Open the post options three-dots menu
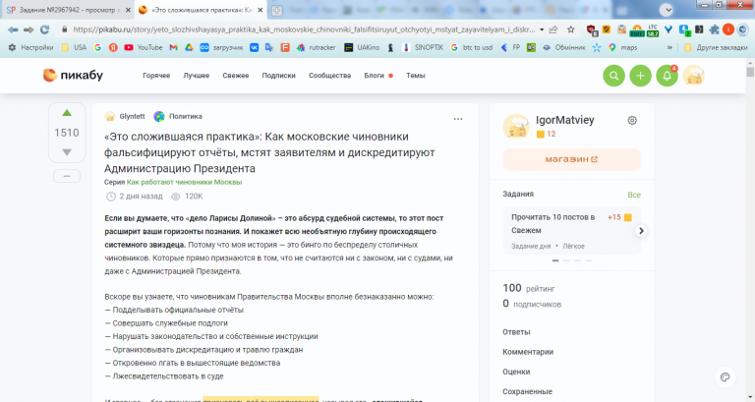 point(458,119)
